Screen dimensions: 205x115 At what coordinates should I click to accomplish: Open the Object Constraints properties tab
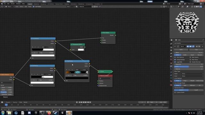pos(171,75)
